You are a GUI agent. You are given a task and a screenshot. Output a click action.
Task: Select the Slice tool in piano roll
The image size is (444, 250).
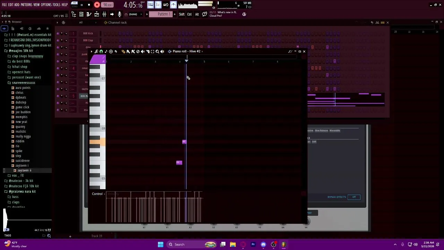tap(147, 51)
